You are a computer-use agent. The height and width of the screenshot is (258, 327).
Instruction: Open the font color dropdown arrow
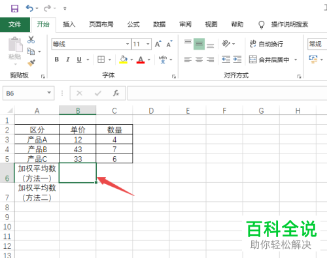coord(149,59)
